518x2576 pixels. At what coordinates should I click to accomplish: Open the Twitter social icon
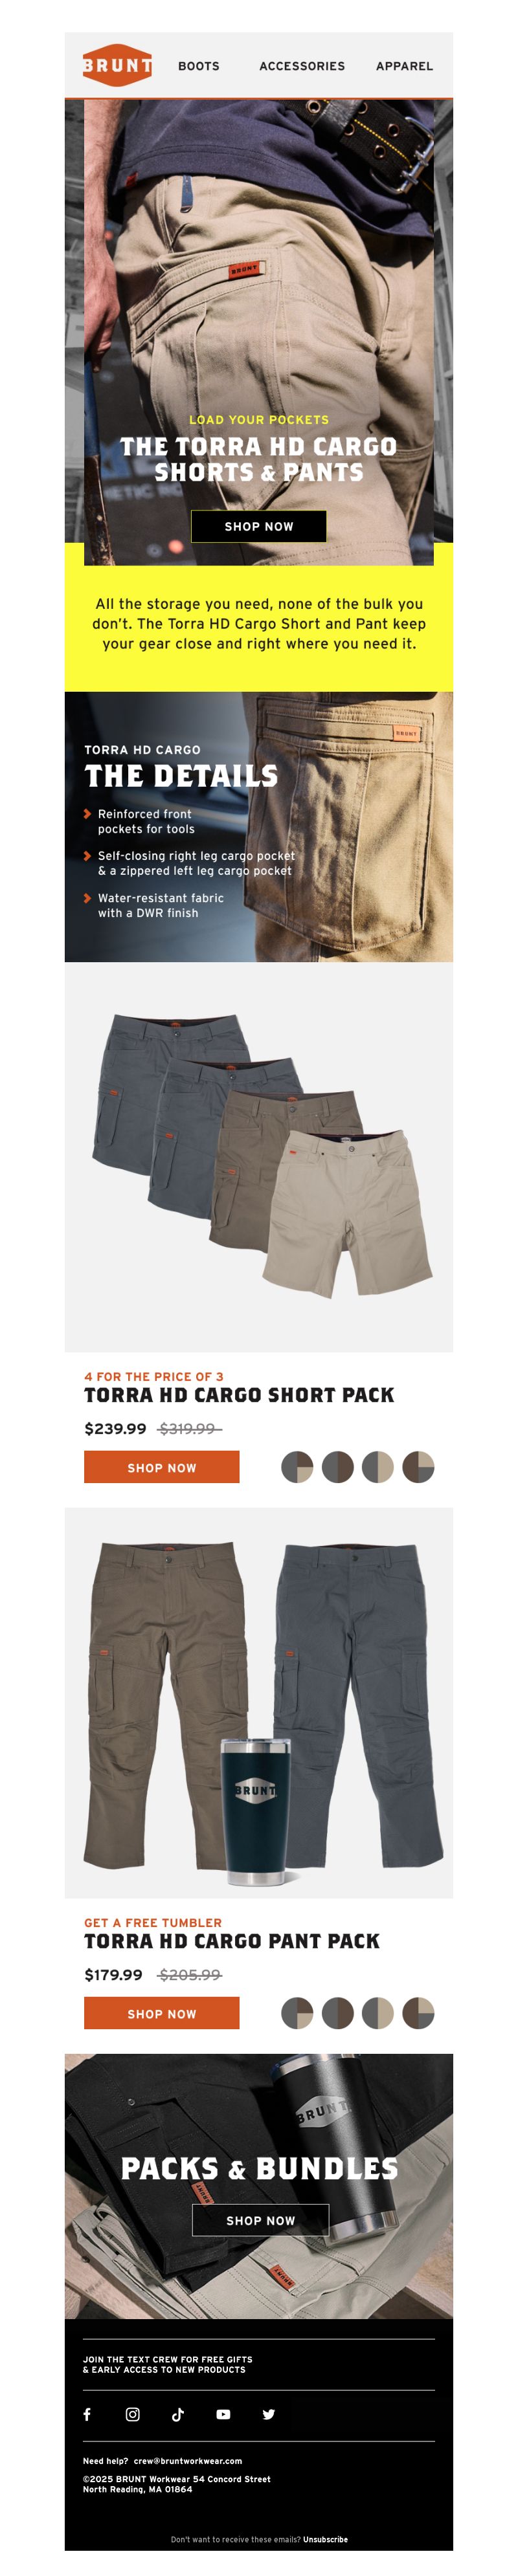(269, 2414)
